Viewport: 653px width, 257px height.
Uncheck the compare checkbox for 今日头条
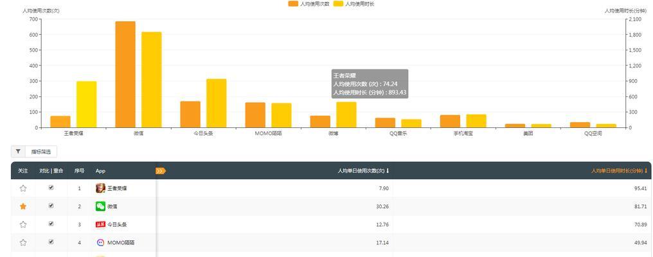51,224
